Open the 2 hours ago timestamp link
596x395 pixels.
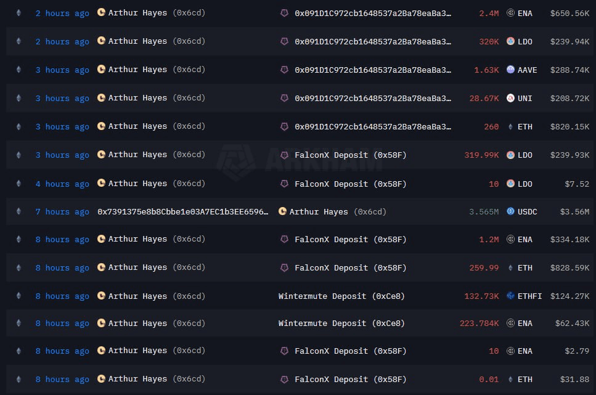[x=62, y=13]
